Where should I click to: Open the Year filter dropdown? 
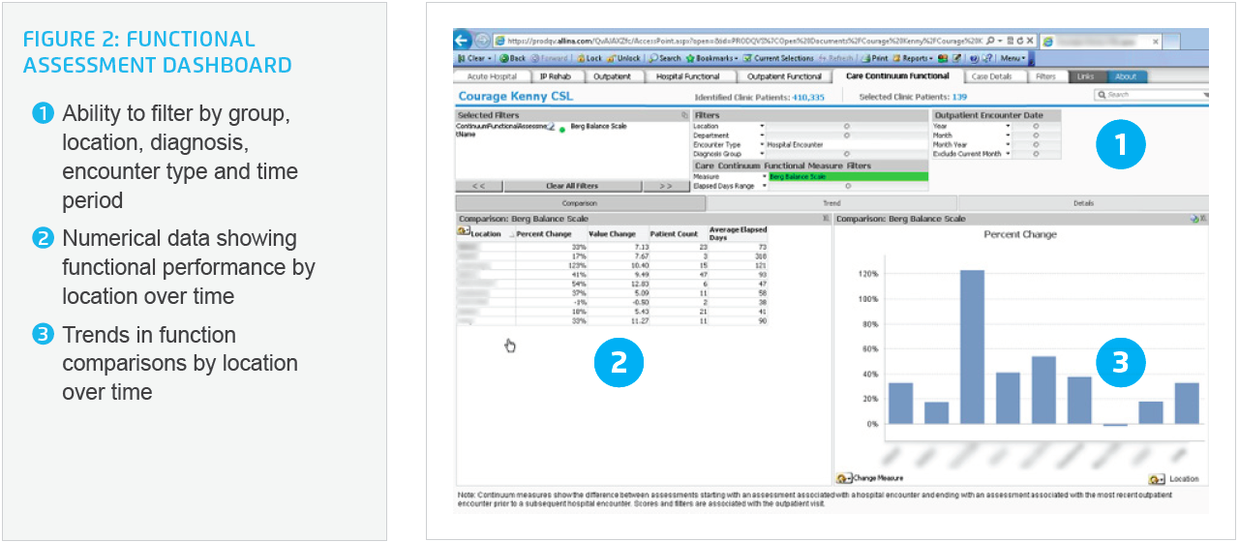1008,126
